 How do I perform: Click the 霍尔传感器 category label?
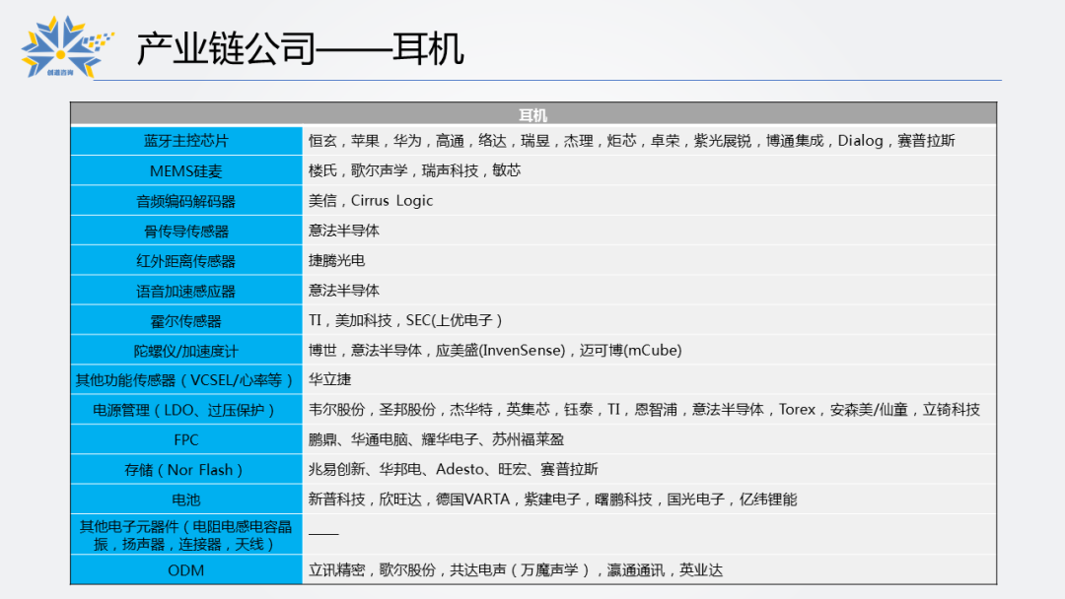pyautogui.click(x=186, y=320)
